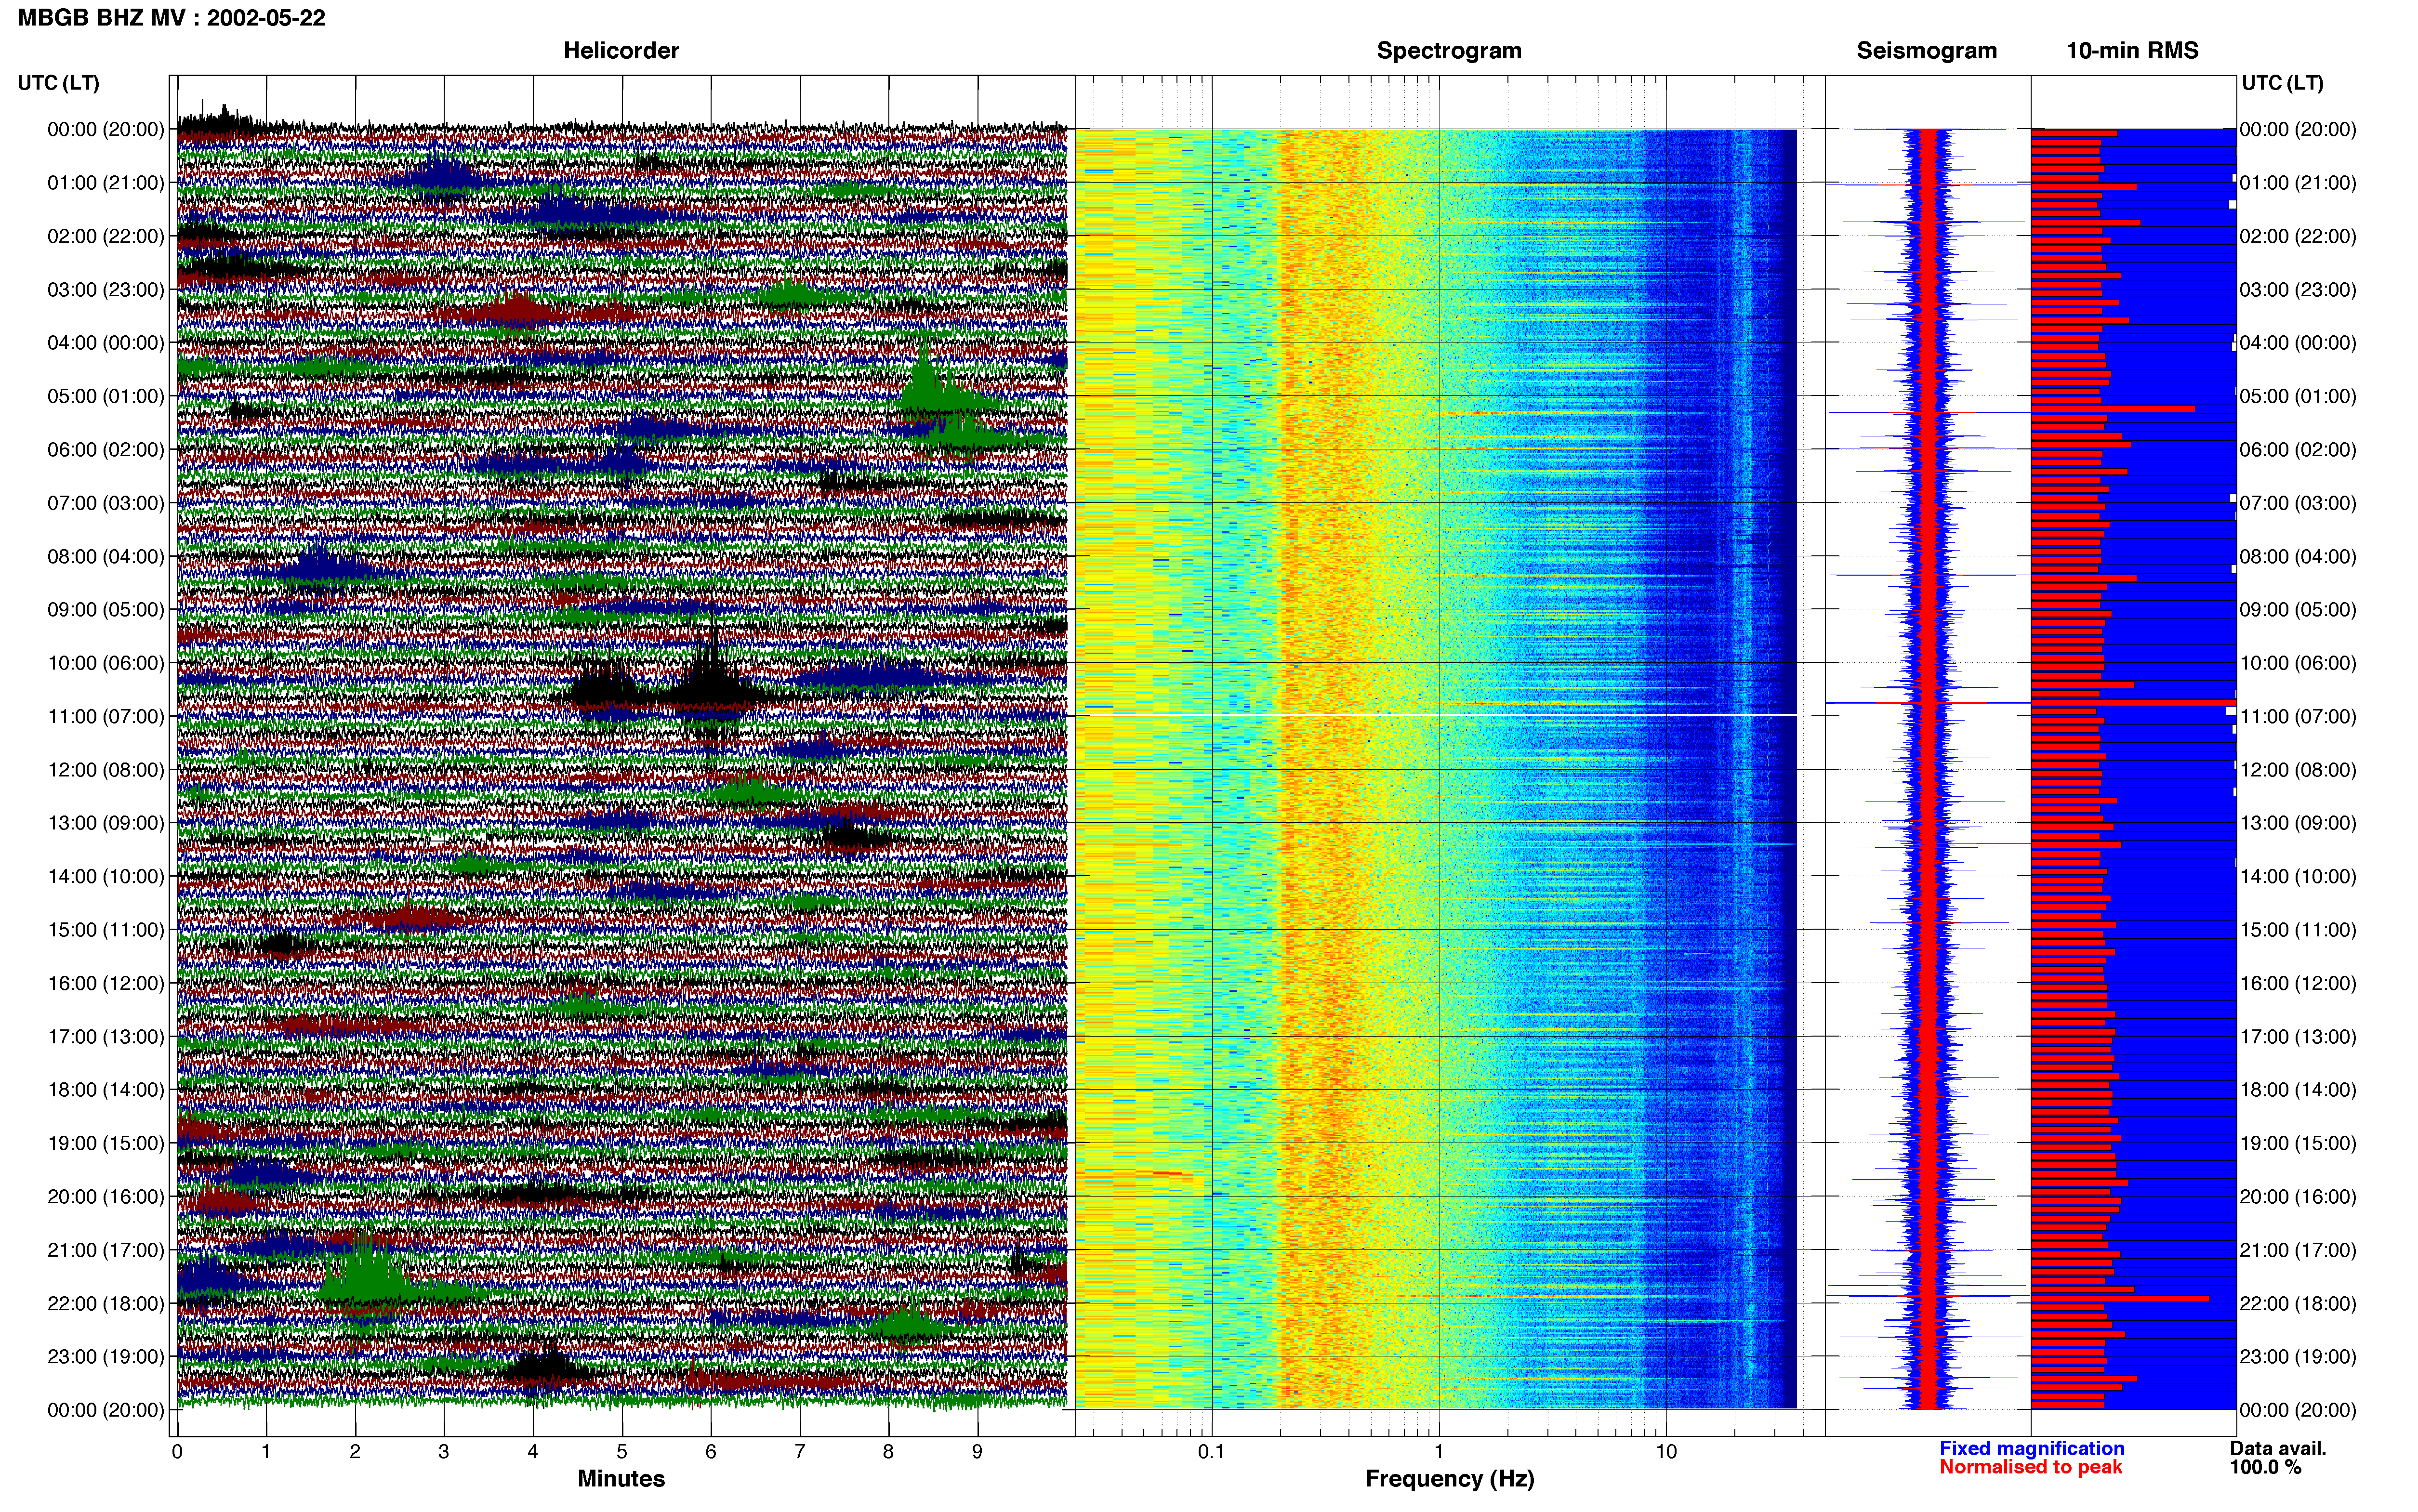Click spectrogram frequency tick label 1
This screenshot has width=2418, height=1512.
coord(1439,1452)
